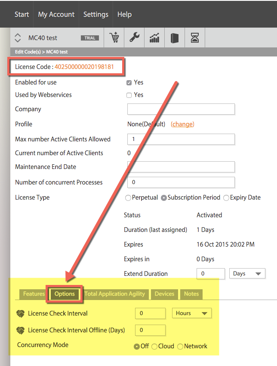Open the wrench tools icon

coord(135,38)
